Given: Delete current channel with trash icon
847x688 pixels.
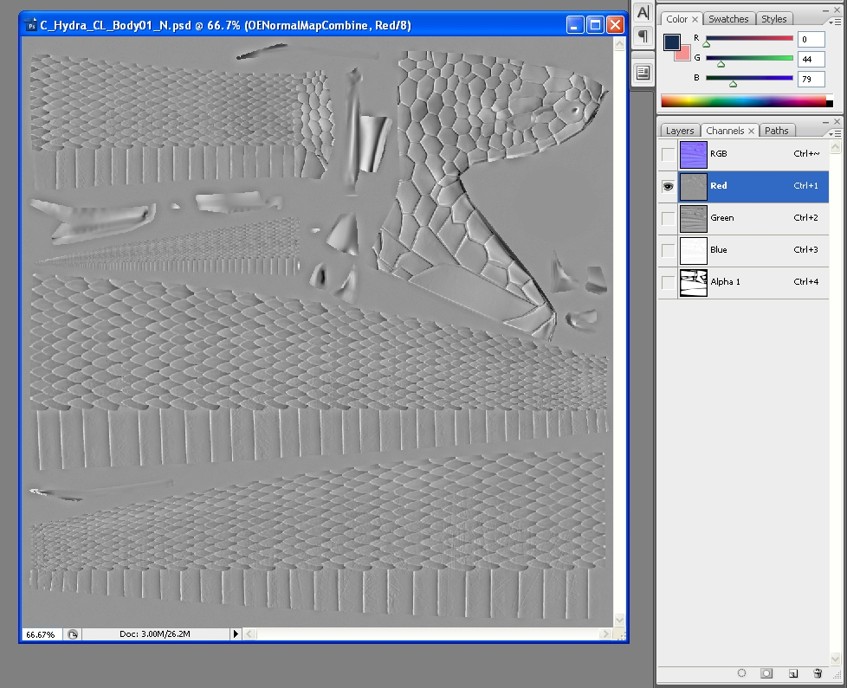Looking at the screenshot, I should click(818, 672).
